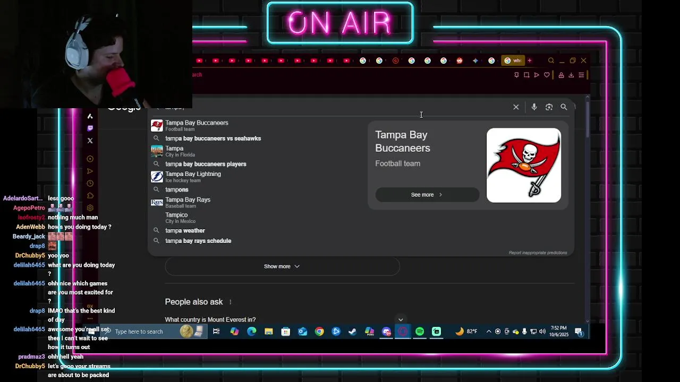This screenshot has height=382, width=680.
Task: Open the paper-plane flow icon in sidebar
Action: point(90,171)
